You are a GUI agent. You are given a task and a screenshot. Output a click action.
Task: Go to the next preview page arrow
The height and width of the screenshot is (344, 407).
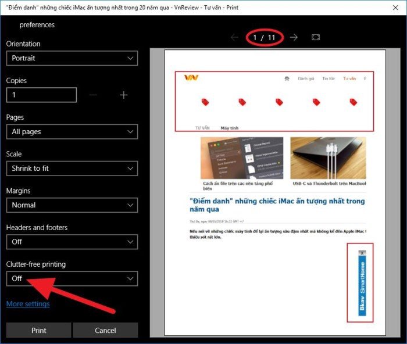tap(294, 37)
